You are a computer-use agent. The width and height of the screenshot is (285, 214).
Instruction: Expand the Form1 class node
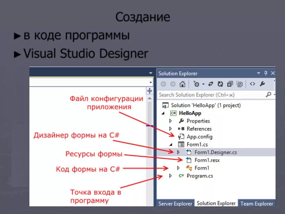click(x=178, y=168)
